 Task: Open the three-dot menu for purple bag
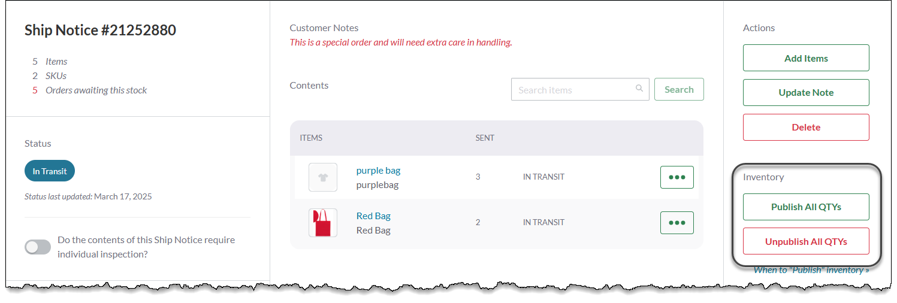point(677,177)
